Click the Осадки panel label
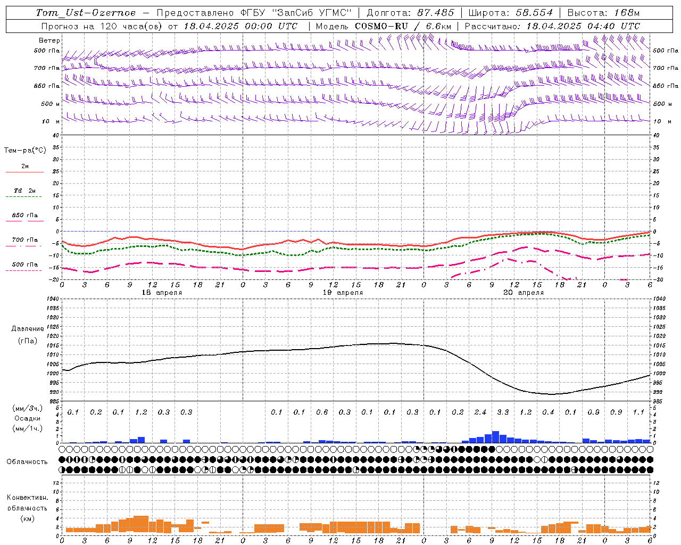The image size is (681, 545). pos(28,418)
